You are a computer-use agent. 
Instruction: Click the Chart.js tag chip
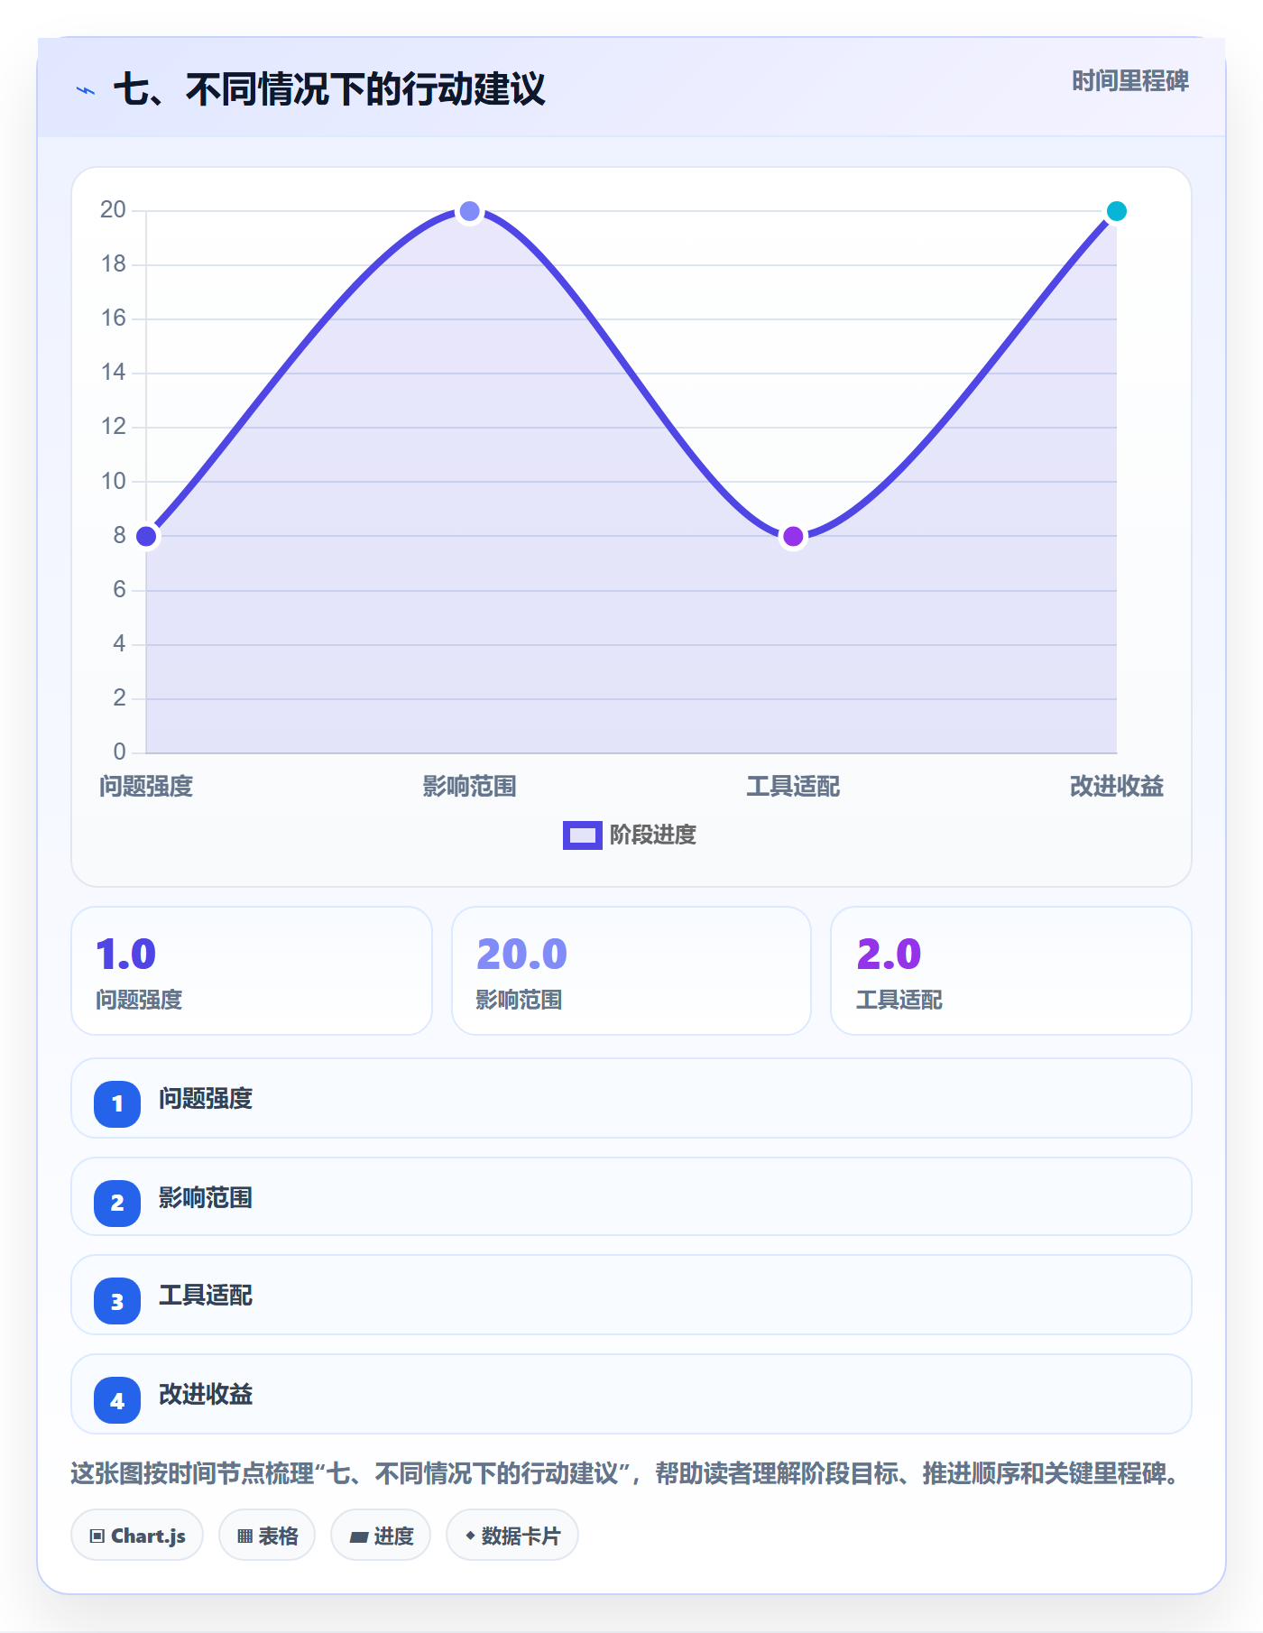click(x=137, y=1536)
